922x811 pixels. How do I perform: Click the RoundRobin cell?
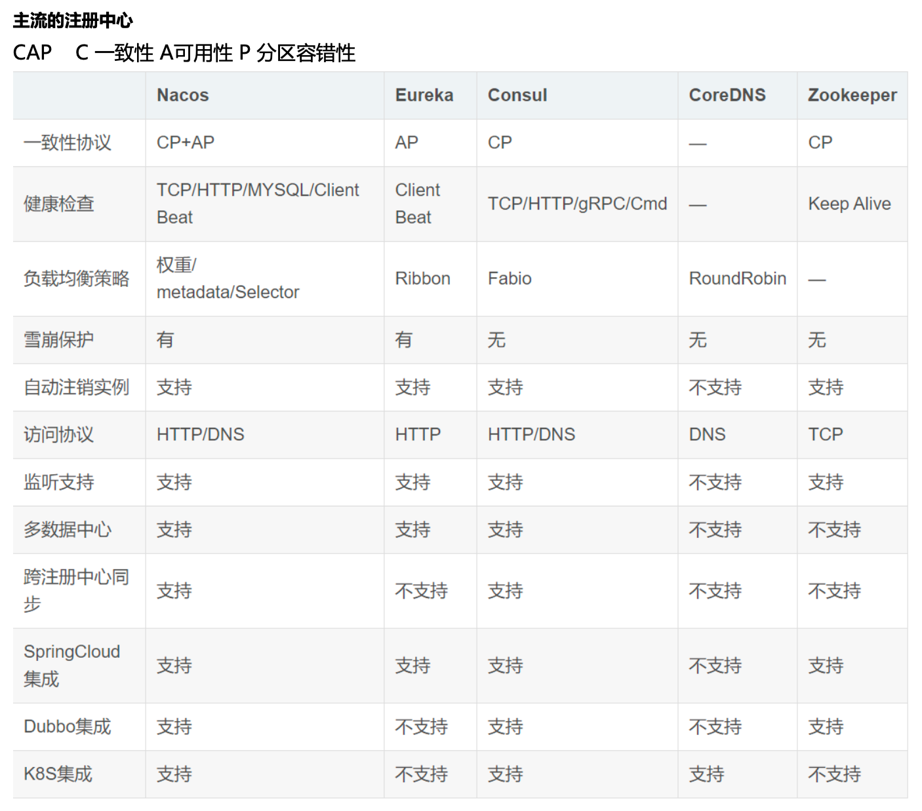[x=737, y=278]
